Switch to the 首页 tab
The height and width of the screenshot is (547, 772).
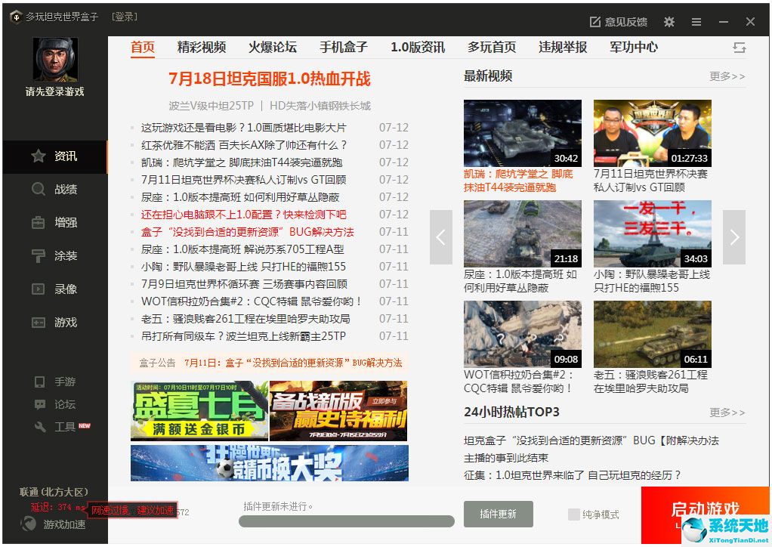pyautogui.click(x=143, y=48)
